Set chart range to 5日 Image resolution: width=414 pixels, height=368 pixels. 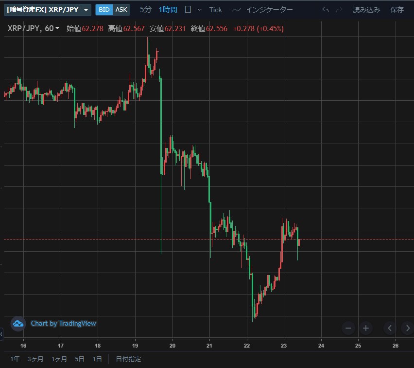[x=80, y=359]
